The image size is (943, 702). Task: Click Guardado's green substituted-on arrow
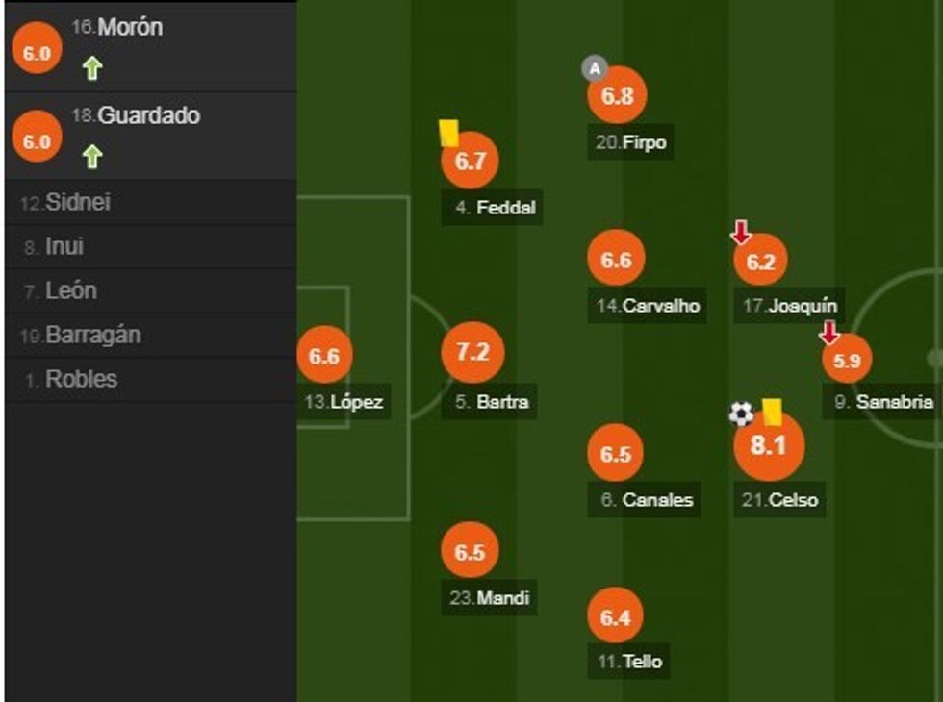(92, 156)
